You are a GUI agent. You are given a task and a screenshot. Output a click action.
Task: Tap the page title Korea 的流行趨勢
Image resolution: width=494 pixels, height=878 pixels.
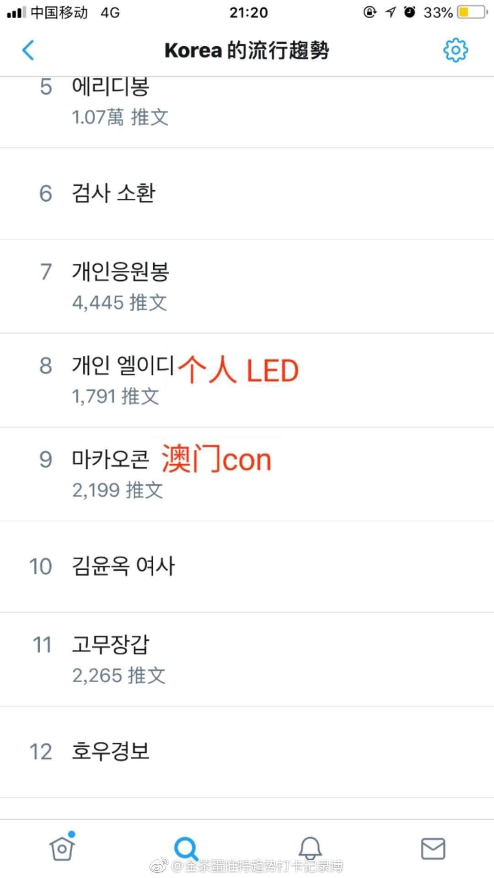tap(247, 50)
